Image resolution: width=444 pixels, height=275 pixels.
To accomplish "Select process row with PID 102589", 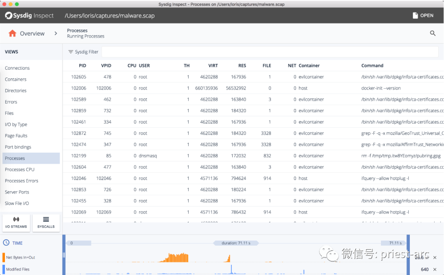I will (253, 99).
